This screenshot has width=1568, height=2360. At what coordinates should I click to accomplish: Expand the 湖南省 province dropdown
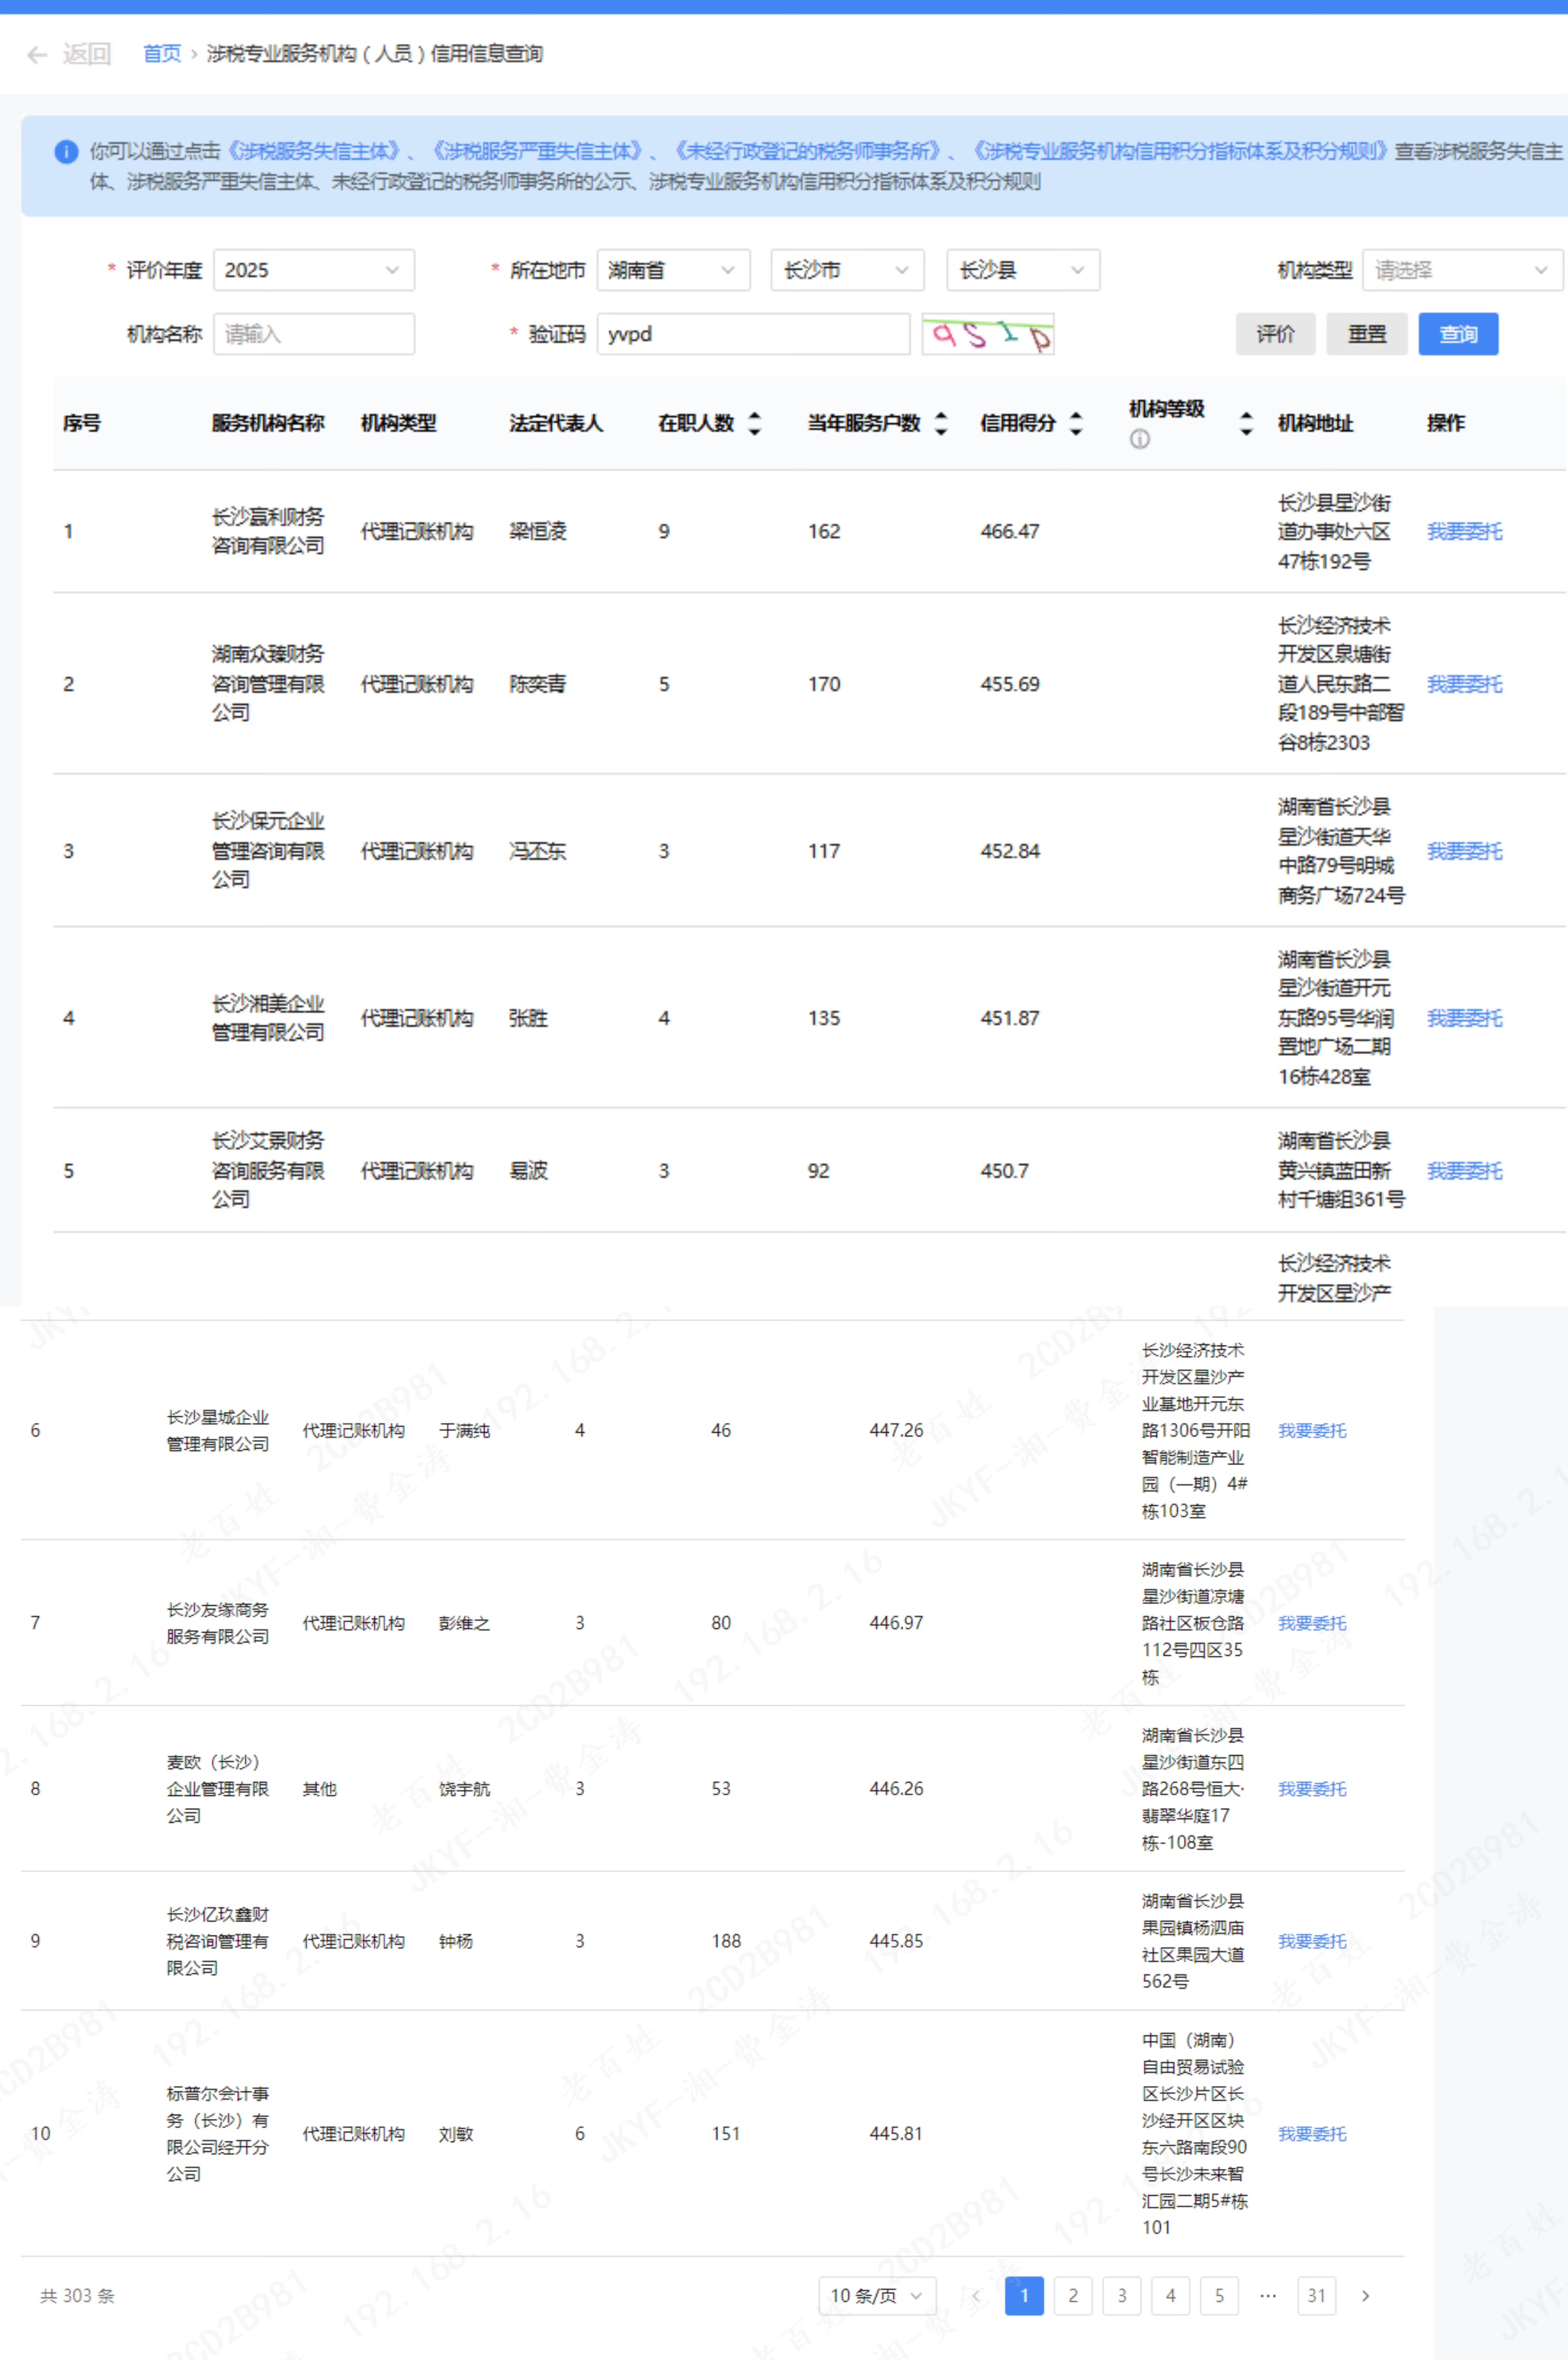pyautogui.click(x=673, y=270)
